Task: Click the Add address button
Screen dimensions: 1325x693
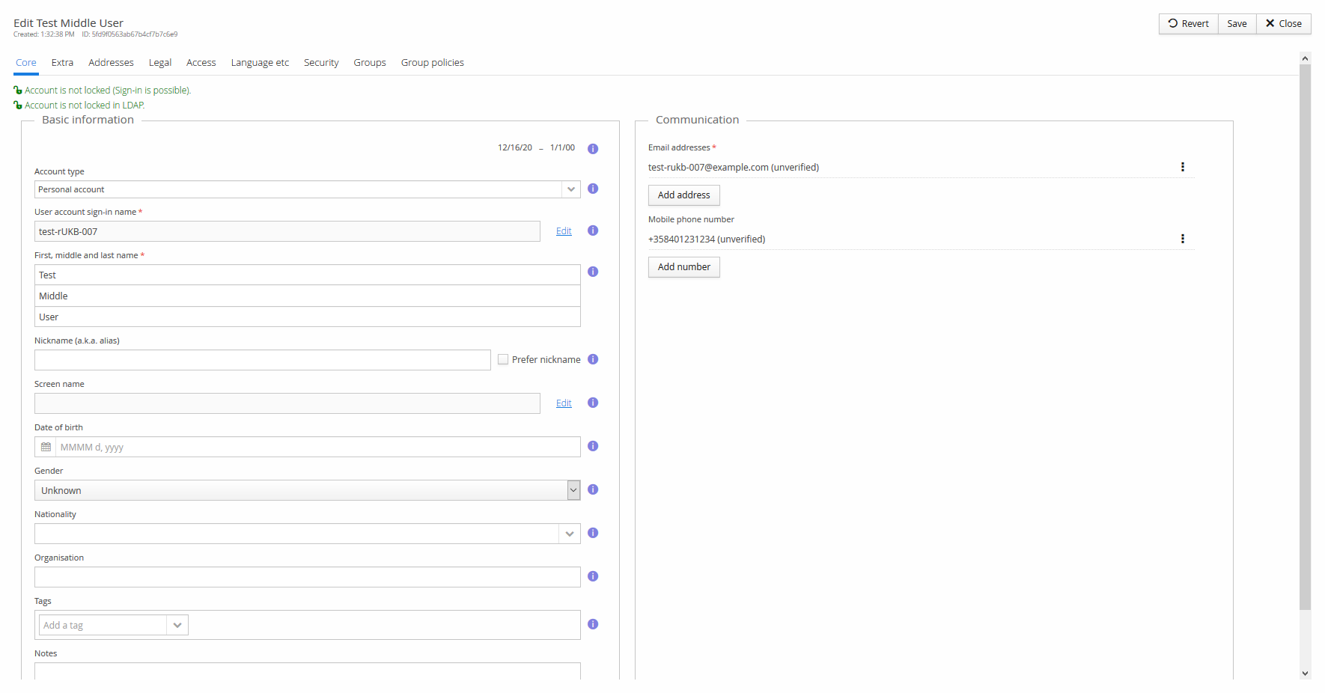Action: coord(683,195)
